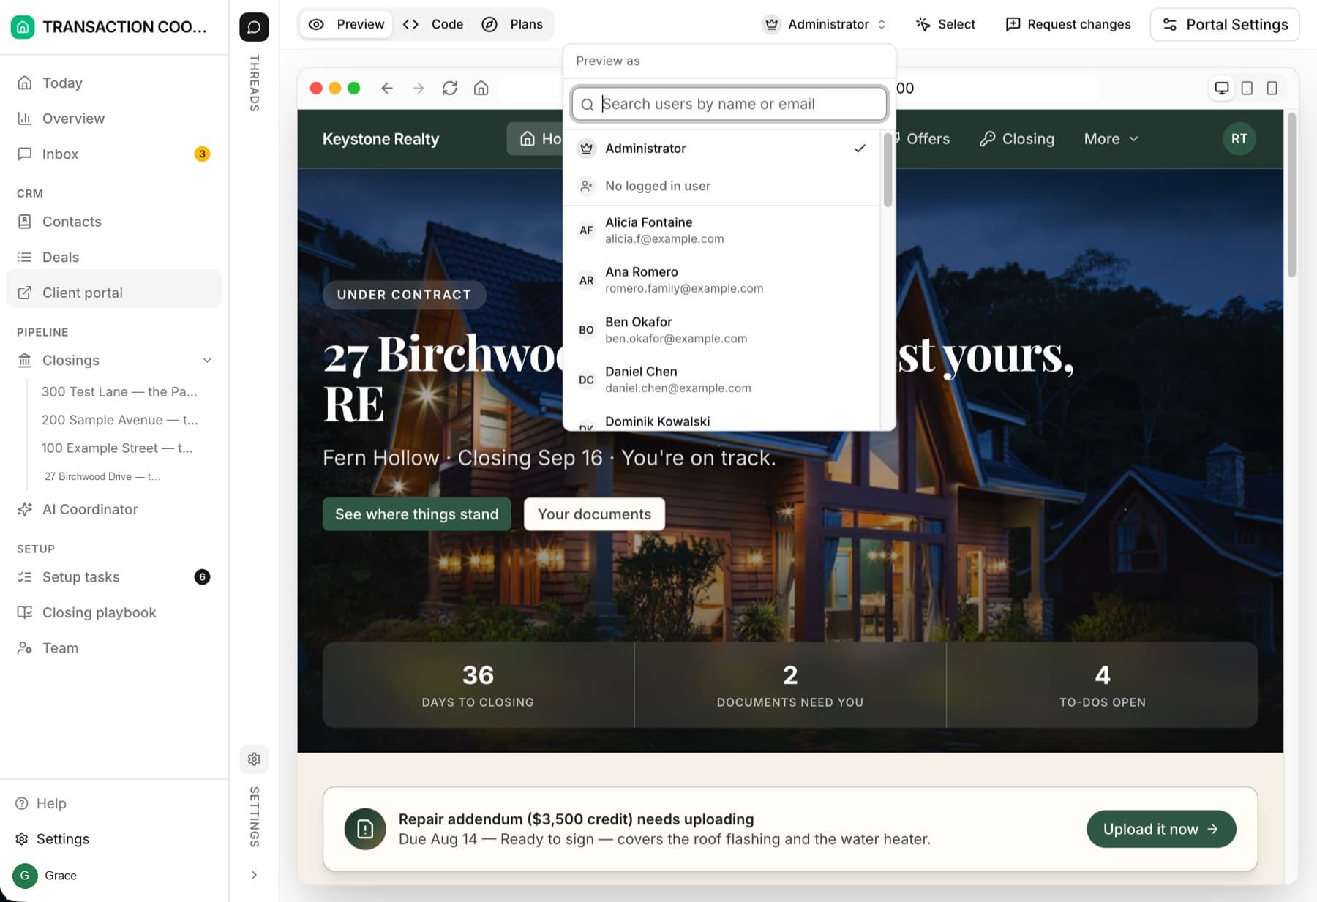Preview as Alicia Fontaine
This screenshot has width=1317, height=902.
(721, 230)
